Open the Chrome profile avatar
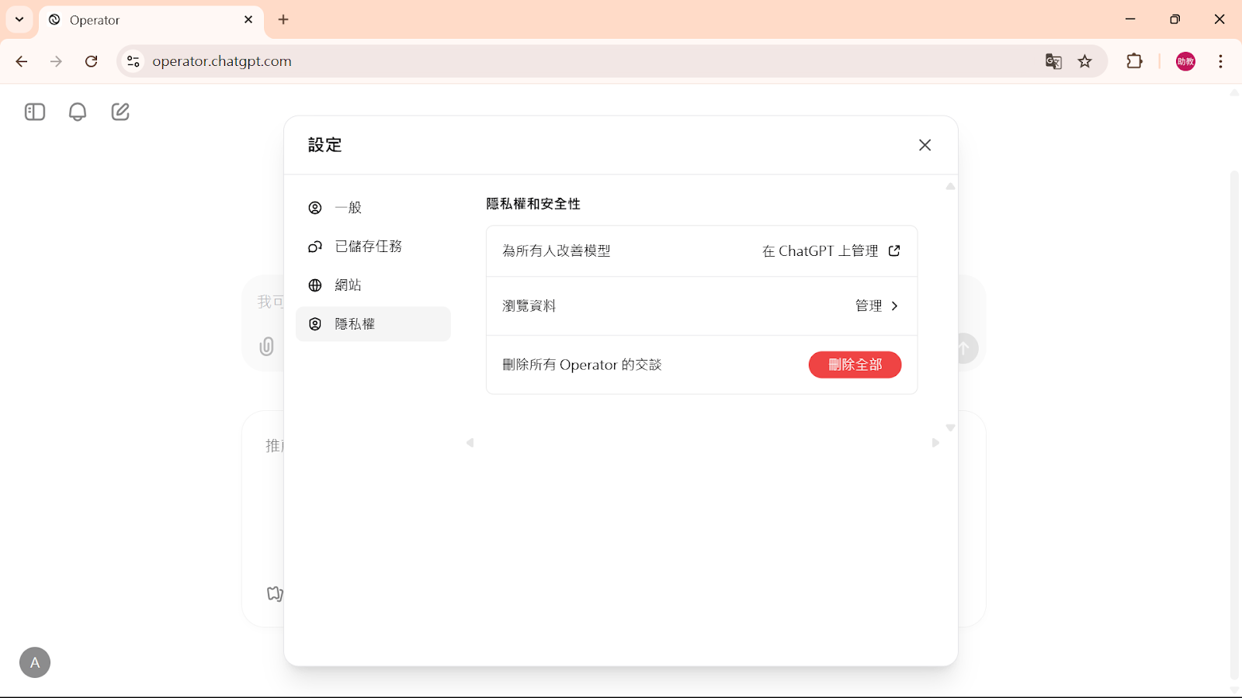 pos(1185,61)
